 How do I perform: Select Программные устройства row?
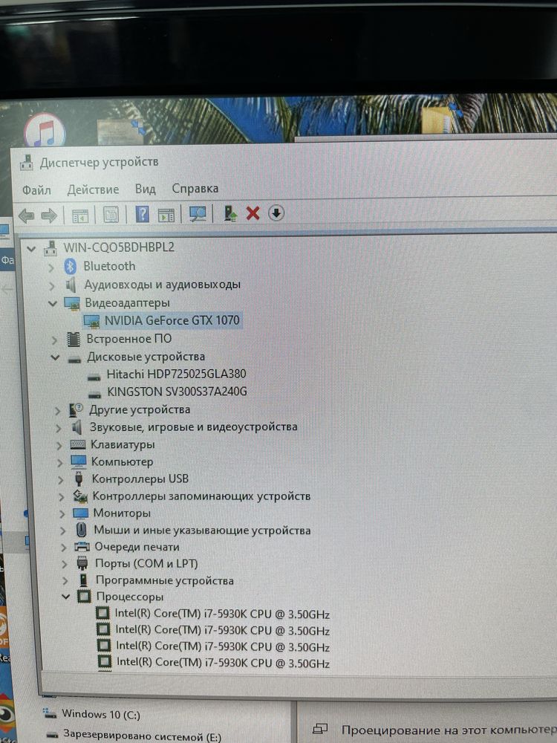tap(165, 580)
